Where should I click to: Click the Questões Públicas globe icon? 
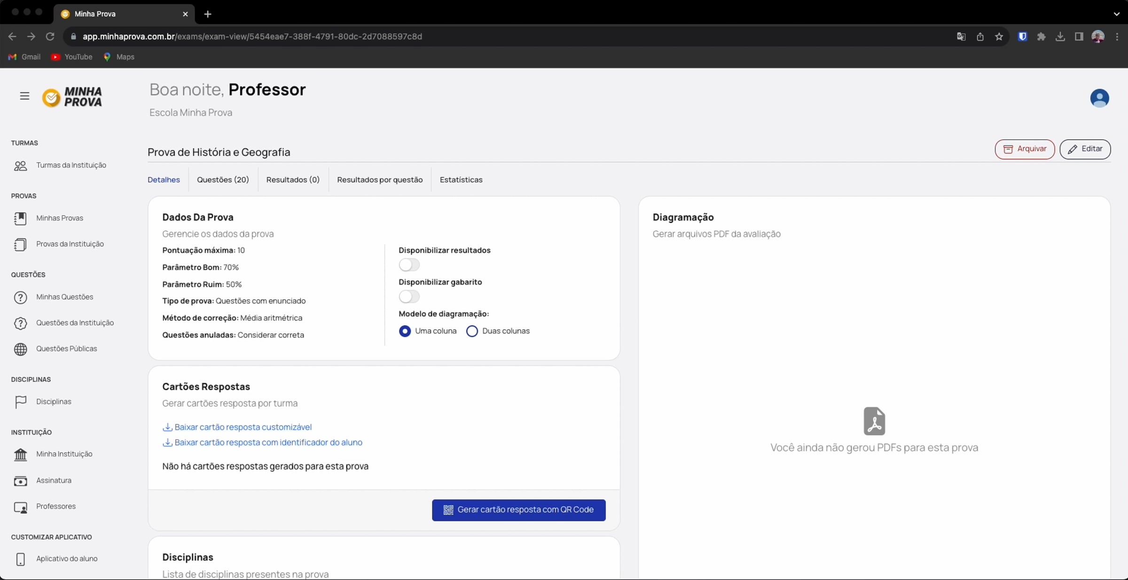(20, 349)
